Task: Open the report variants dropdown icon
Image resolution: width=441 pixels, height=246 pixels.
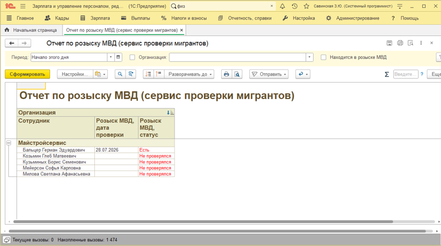Action: pos(100,74)
